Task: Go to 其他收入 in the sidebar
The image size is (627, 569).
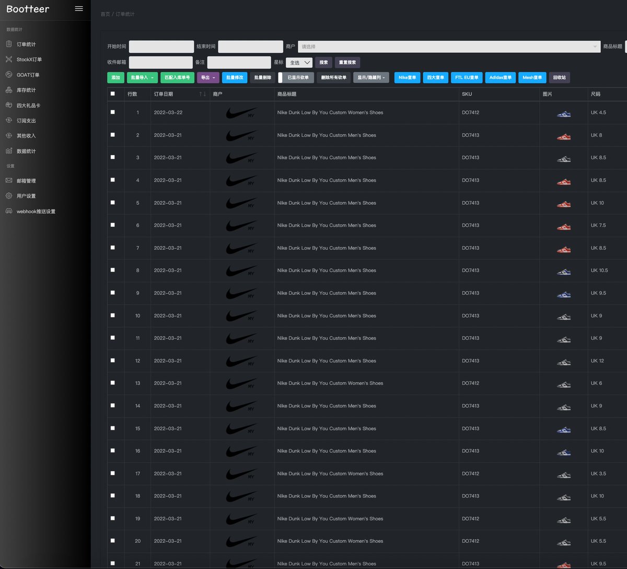Action: coord(26,136)
